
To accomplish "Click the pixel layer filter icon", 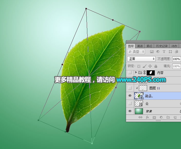I will point(152,52).
